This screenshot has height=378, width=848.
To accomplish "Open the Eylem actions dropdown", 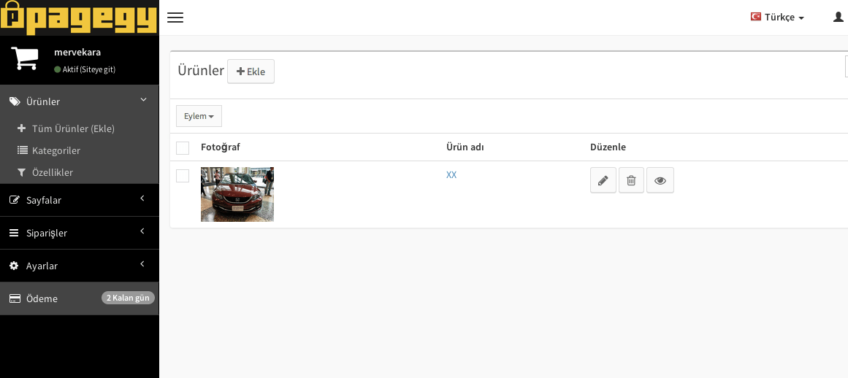I will point(199,116).
